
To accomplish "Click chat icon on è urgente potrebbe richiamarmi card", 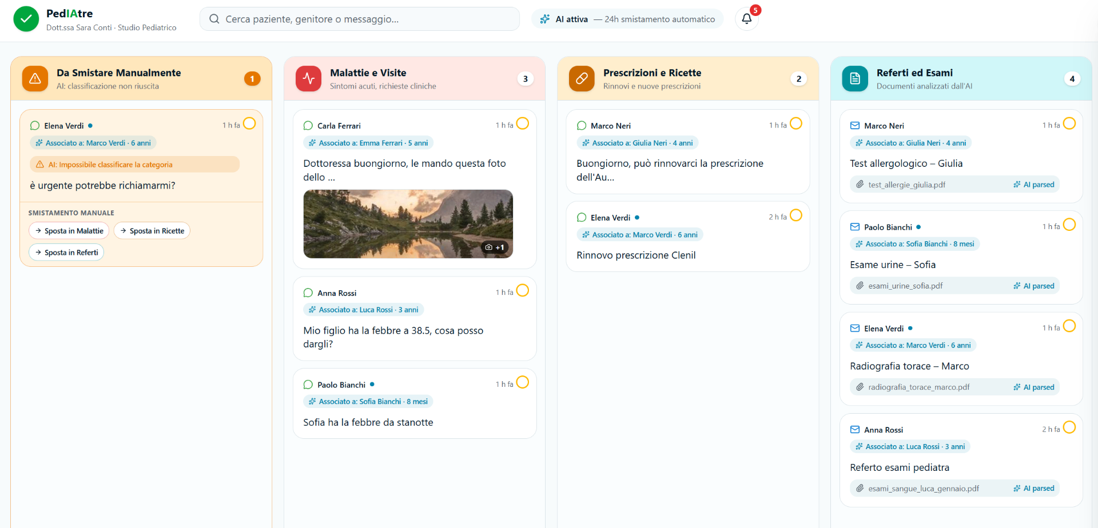I will click(x=35, y=126).
